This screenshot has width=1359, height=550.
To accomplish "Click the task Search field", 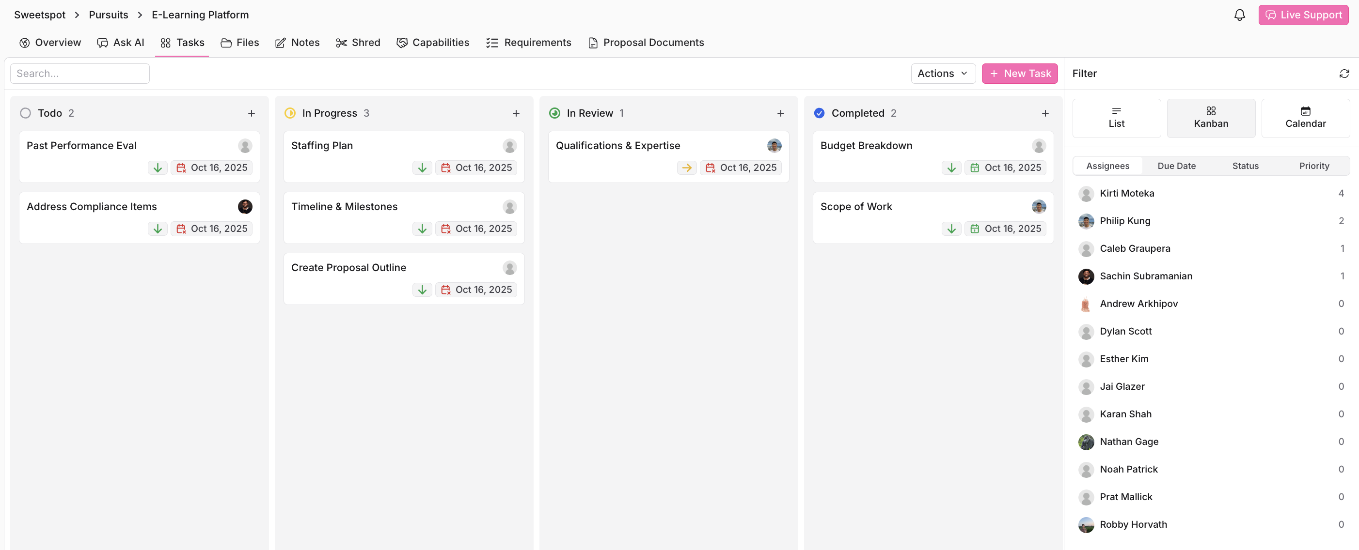I will pyautogui.click(x=79, y=73).
